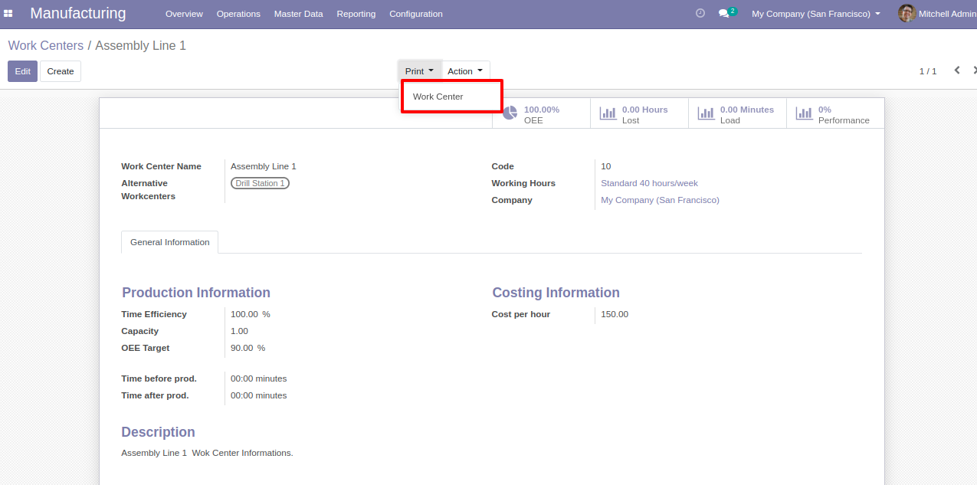Select Work Center from Print menu
The width and height of the screenshot is (977, 485).
[438, 97]
